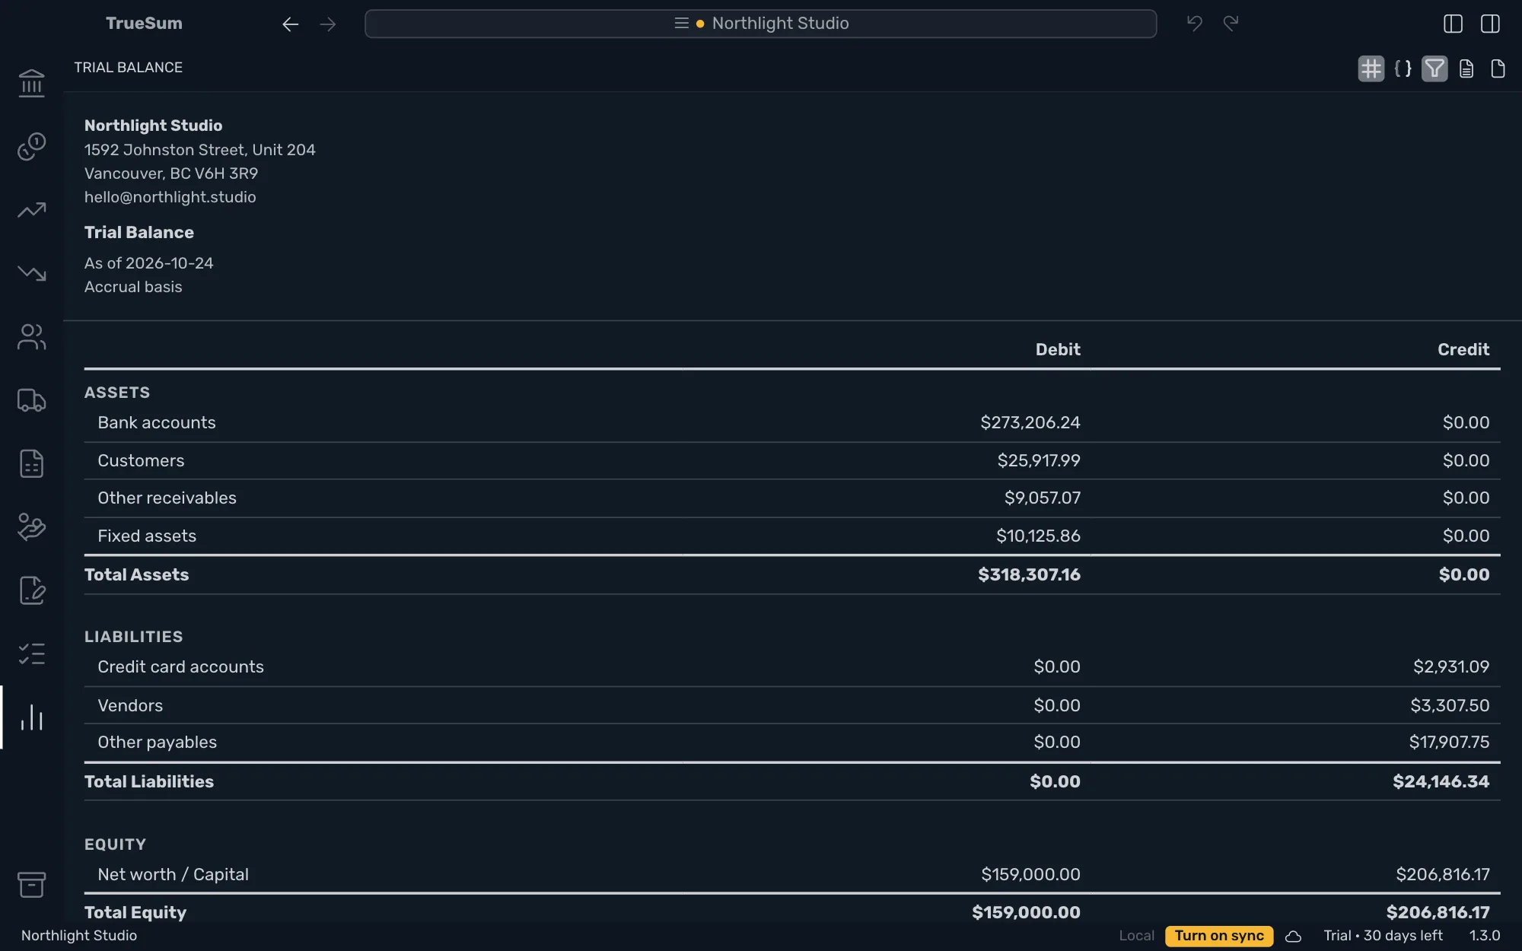
Task: Go back with the left arrow
Action: click(x=290, y=24)
